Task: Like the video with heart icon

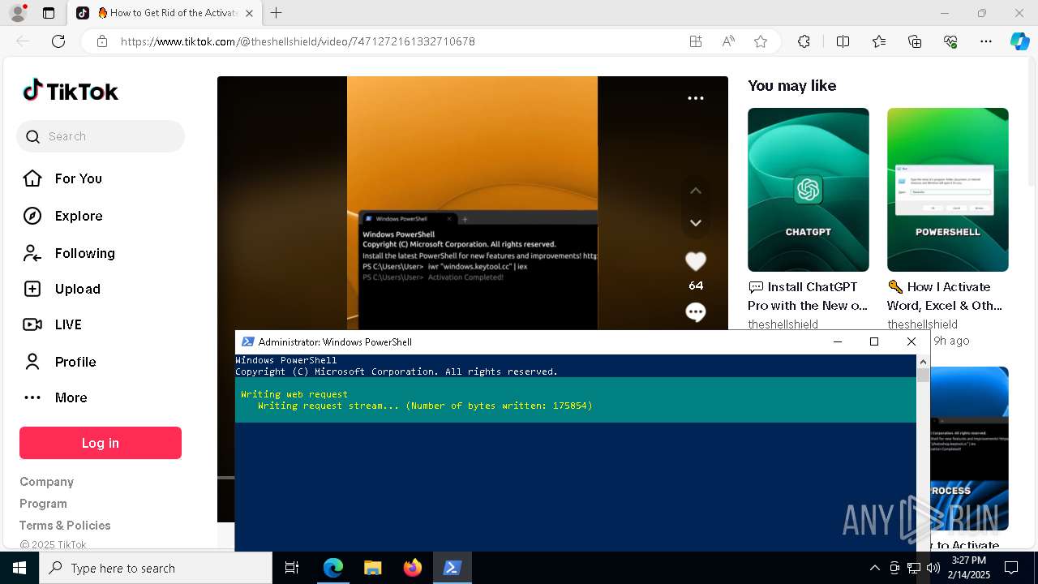Action: tap(696, 261)
